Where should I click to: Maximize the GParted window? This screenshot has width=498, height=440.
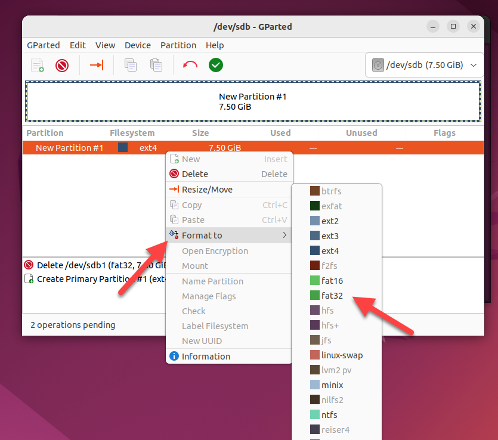453,26
